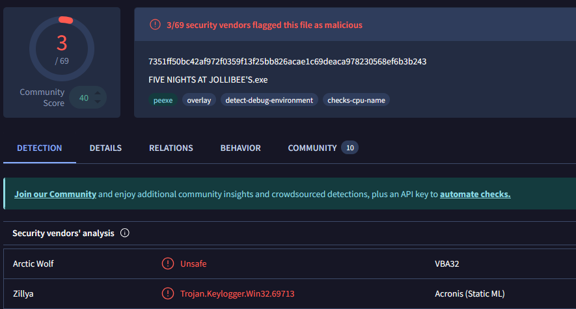Downvote the community score with the down arrow
Viewport: 576px width, 309px height.
pyautogui.click(x=98, y=101)
